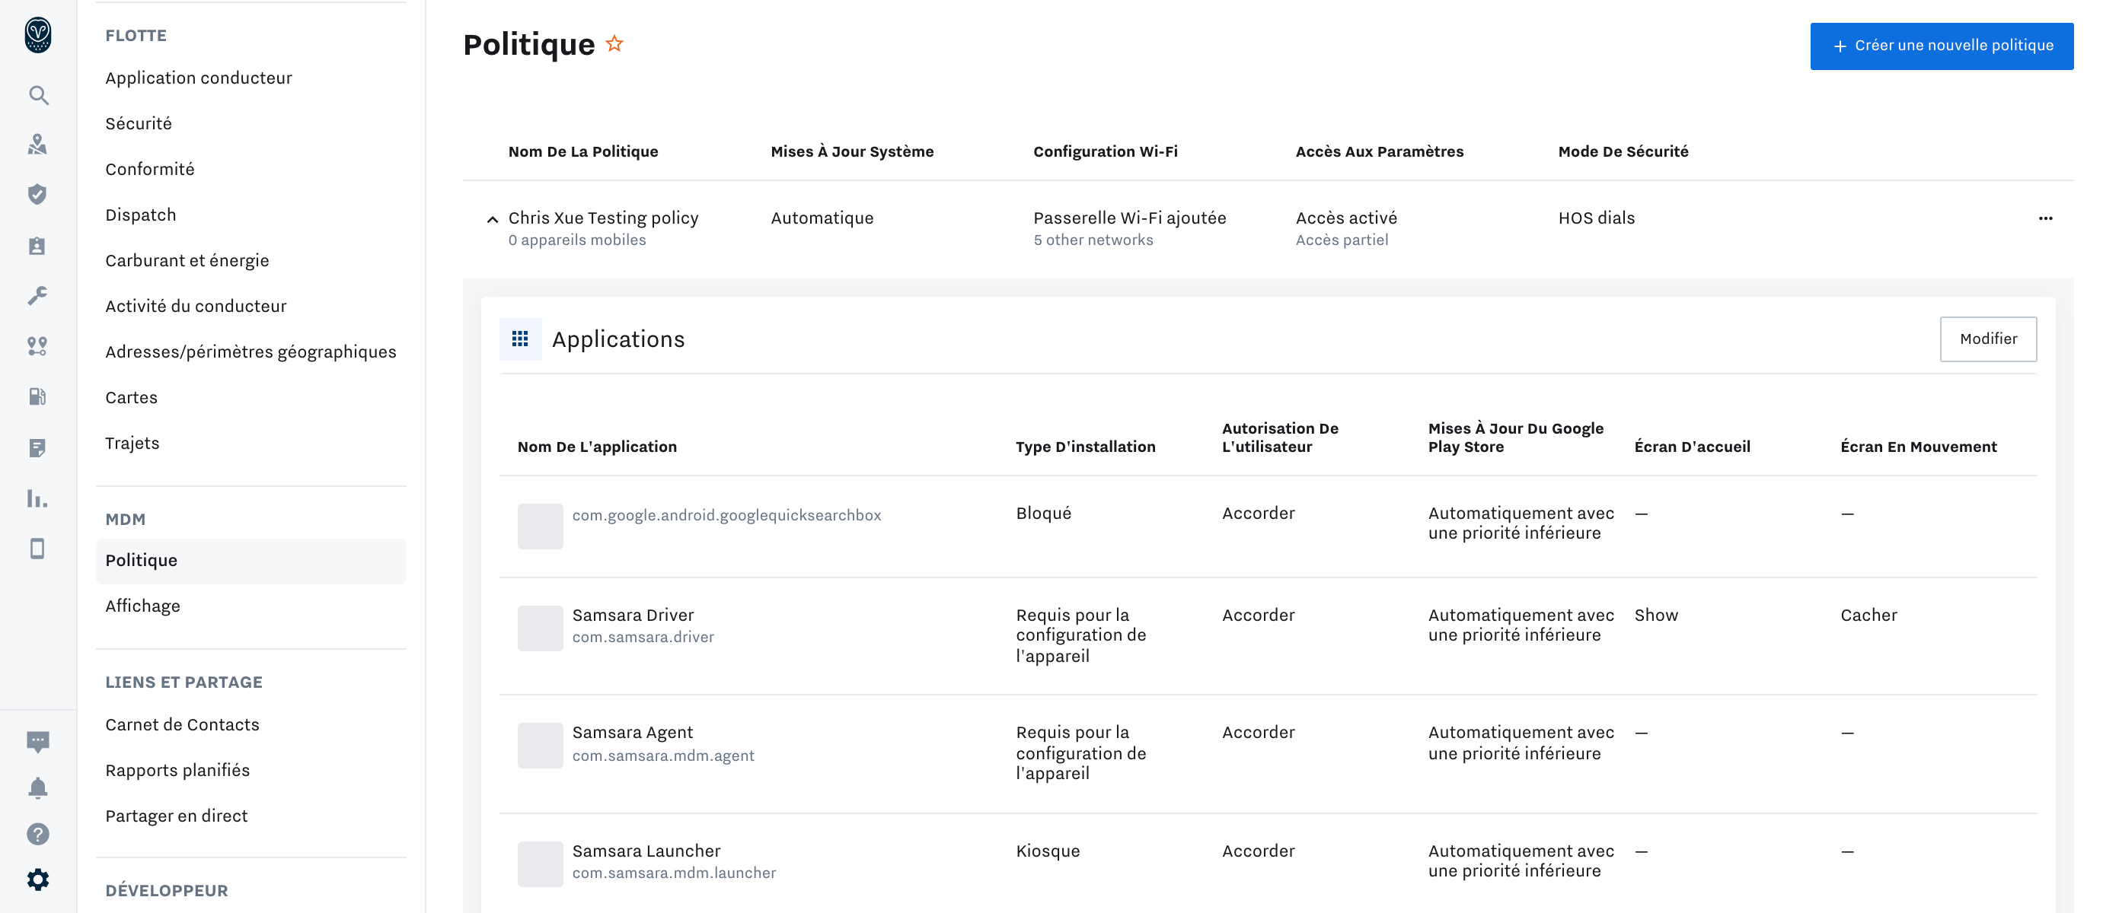Click com.google.android.googlequicksearchbox app name
The image size is (2103, 913).
click(726, 515)
